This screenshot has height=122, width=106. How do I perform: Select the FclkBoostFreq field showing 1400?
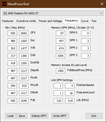[x=61, y=71]
